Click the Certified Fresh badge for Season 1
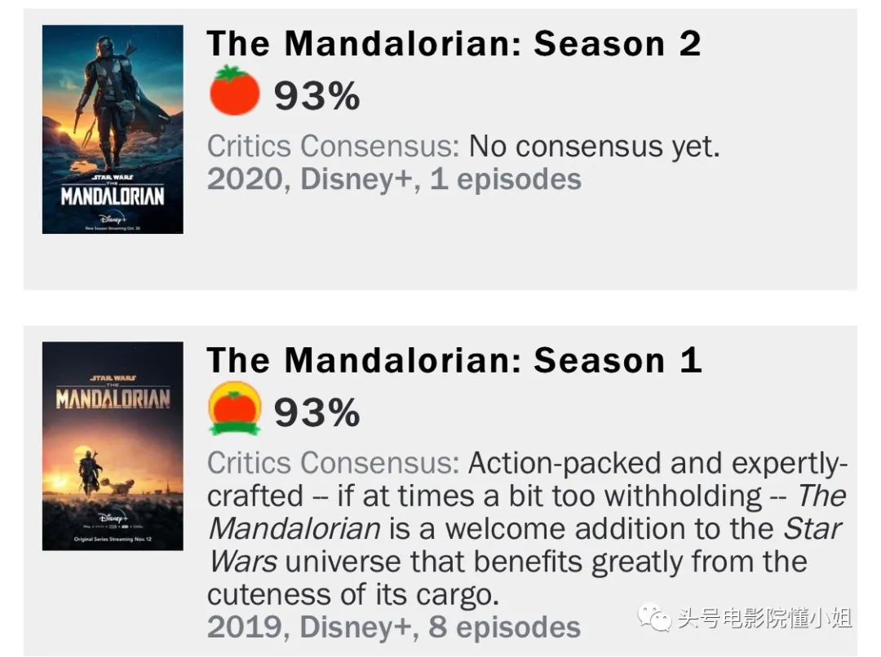The height and width of the screenshot is (657, 881). pos(234,408)
